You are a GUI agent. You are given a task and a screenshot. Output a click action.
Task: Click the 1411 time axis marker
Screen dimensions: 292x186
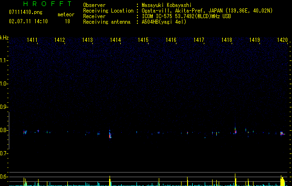pos(32,40)
